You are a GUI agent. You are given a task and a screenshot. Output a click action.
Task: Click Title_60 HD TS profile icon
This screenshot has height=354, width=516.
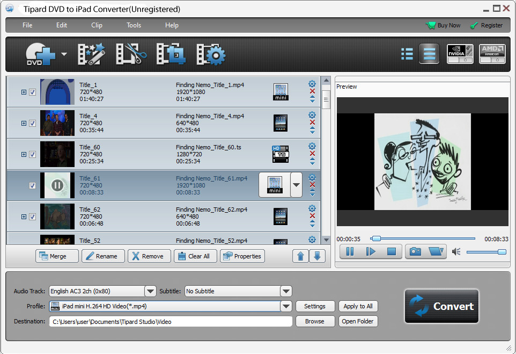click(x=281, y=154)
